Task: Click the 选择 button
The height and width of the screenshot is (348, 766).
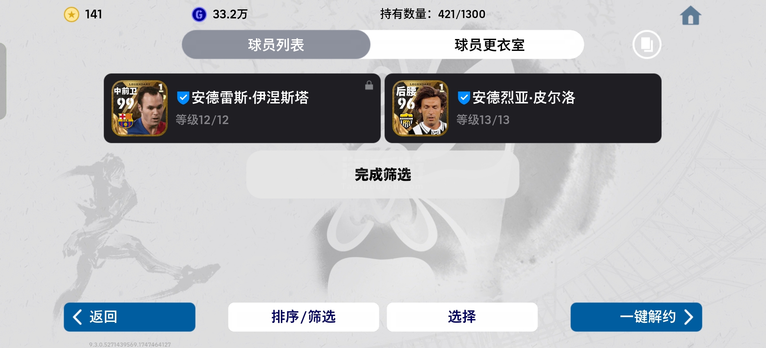Action: (x=462, y=317)
